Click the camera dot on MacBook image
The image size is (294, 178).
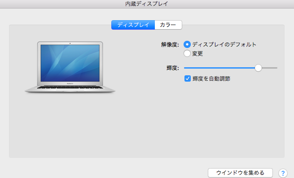click(70, 43)
